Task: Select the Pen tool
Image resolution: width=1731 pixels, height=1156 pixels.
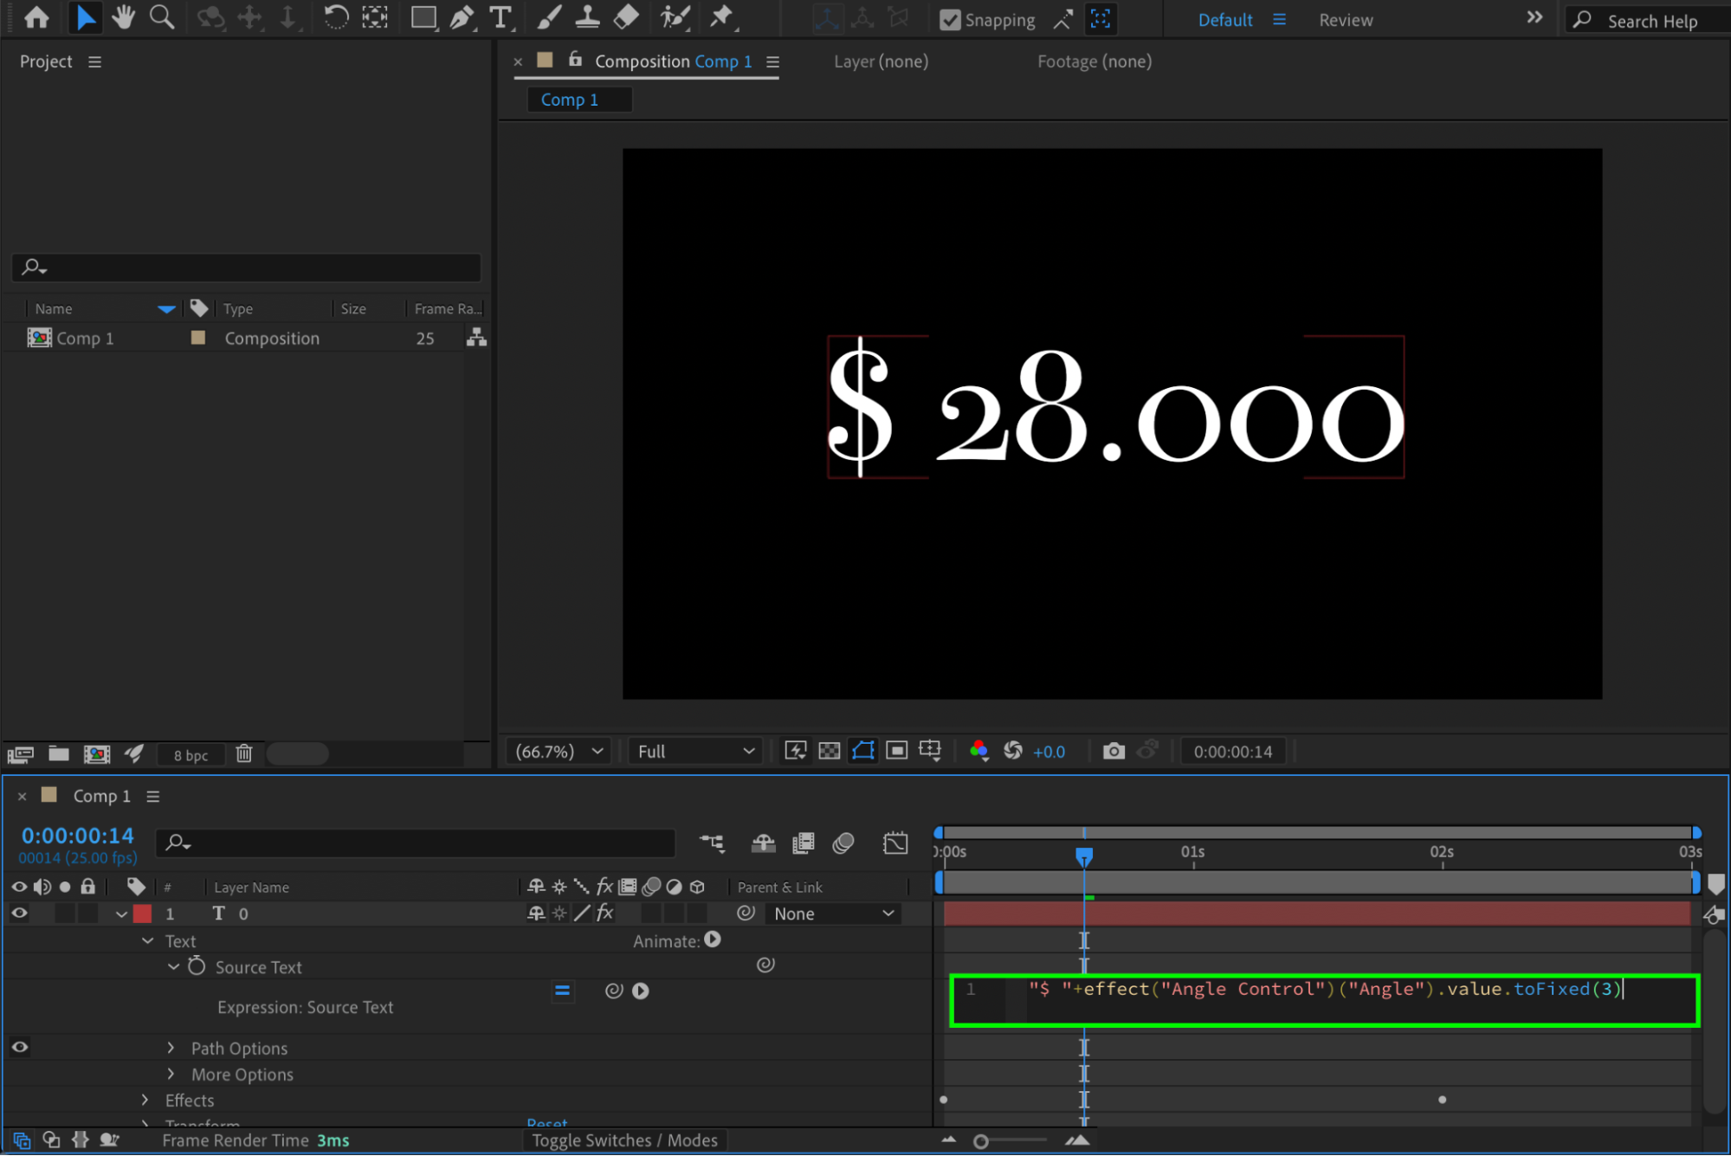Action: coord(462,17)
